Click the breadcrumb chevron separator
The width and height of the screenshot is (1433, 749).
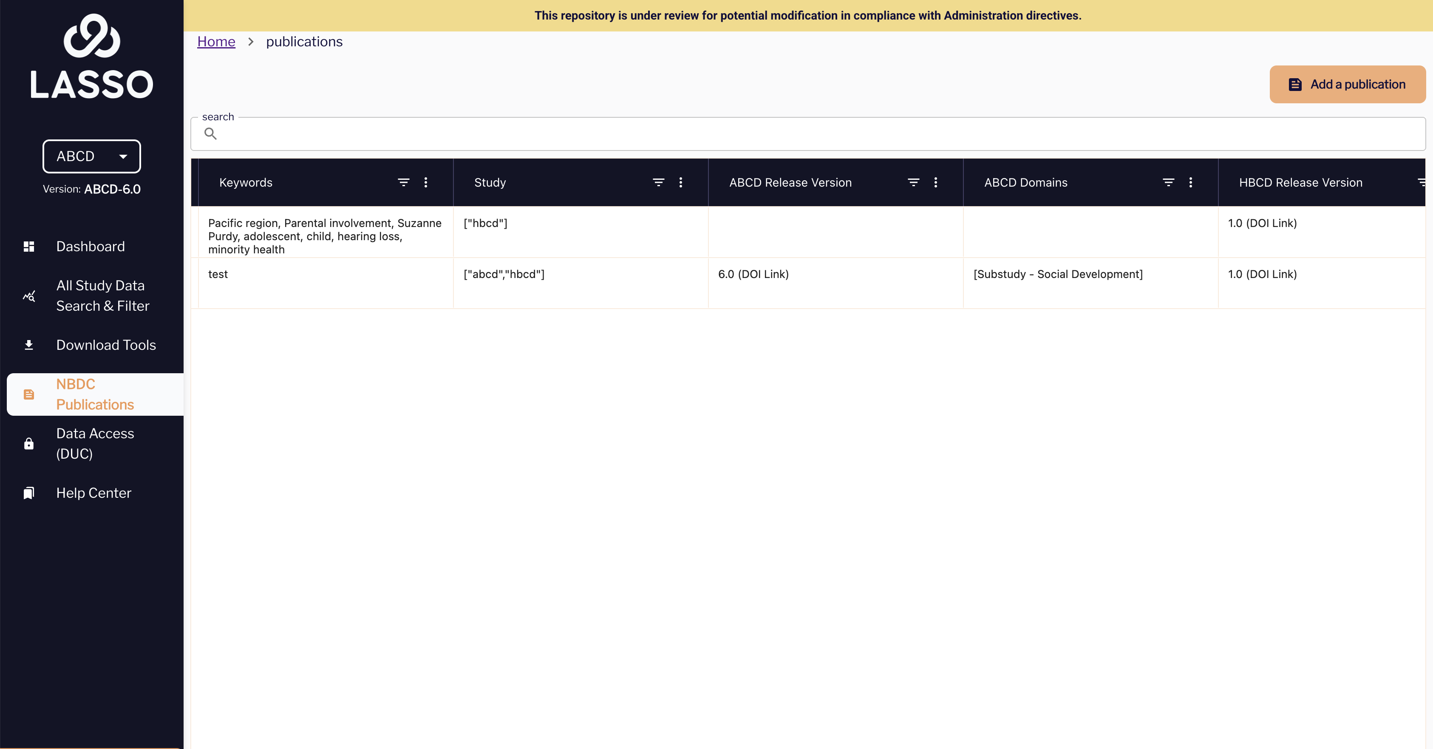pos(251,42)
